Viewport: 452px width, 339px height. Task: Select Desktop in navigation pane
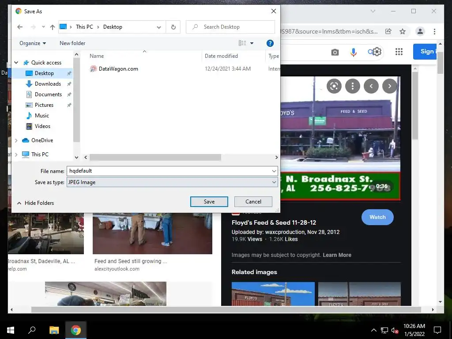click(44, 73)
